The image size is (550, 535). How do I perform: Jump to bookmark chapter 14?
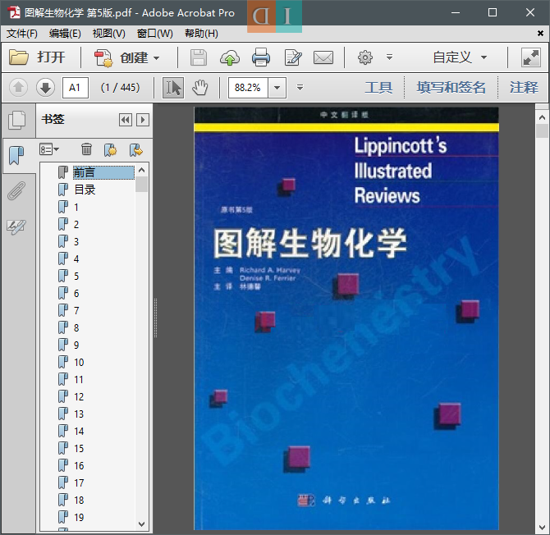tap(79, 432)
